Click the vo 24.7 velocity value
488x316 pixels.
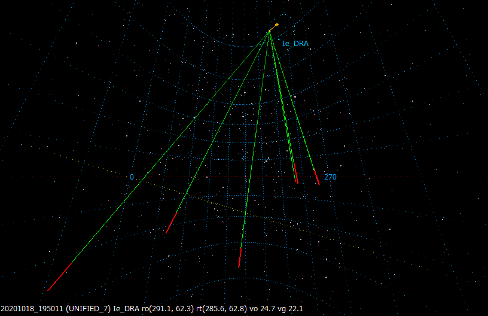[262, 309]
